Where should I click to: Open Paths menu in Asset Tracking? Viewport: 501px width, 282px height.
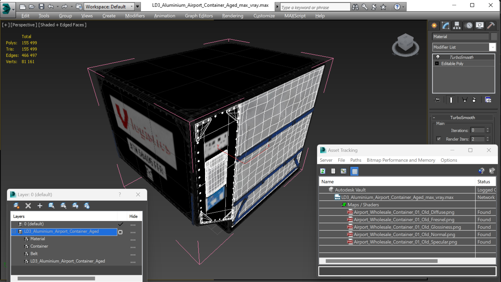pyautogui.click(x=356, y=160)
